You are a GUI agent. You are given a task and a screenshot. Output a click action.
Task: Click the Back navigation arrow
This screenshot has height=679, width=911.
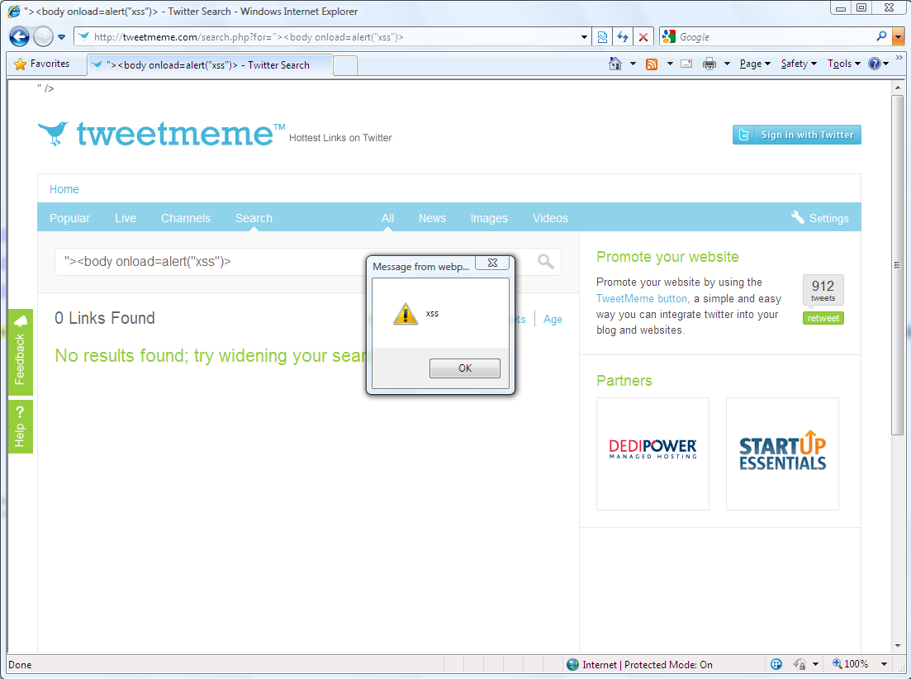click(x=19, y=36)
